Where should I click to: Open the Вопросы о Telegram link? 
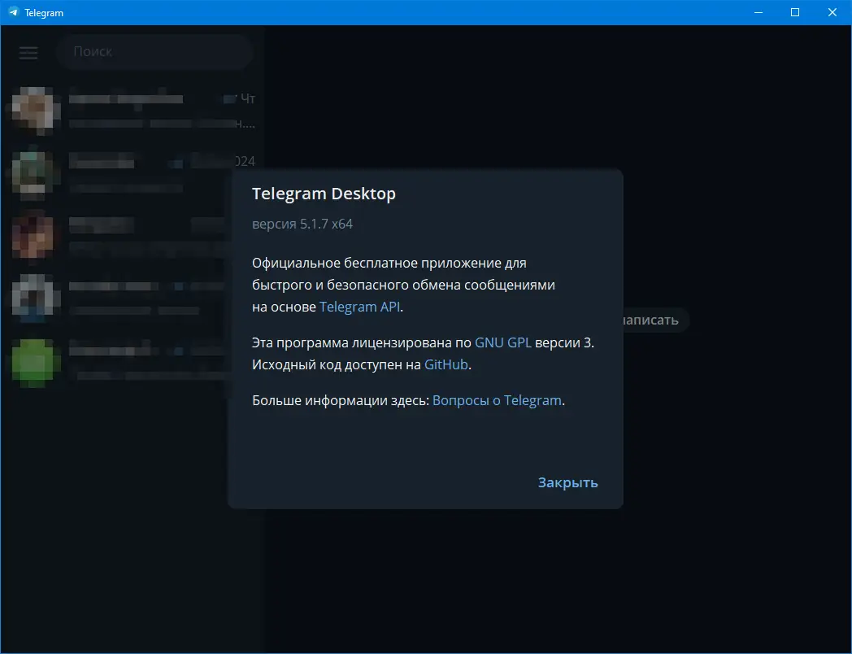coord(497,400)
